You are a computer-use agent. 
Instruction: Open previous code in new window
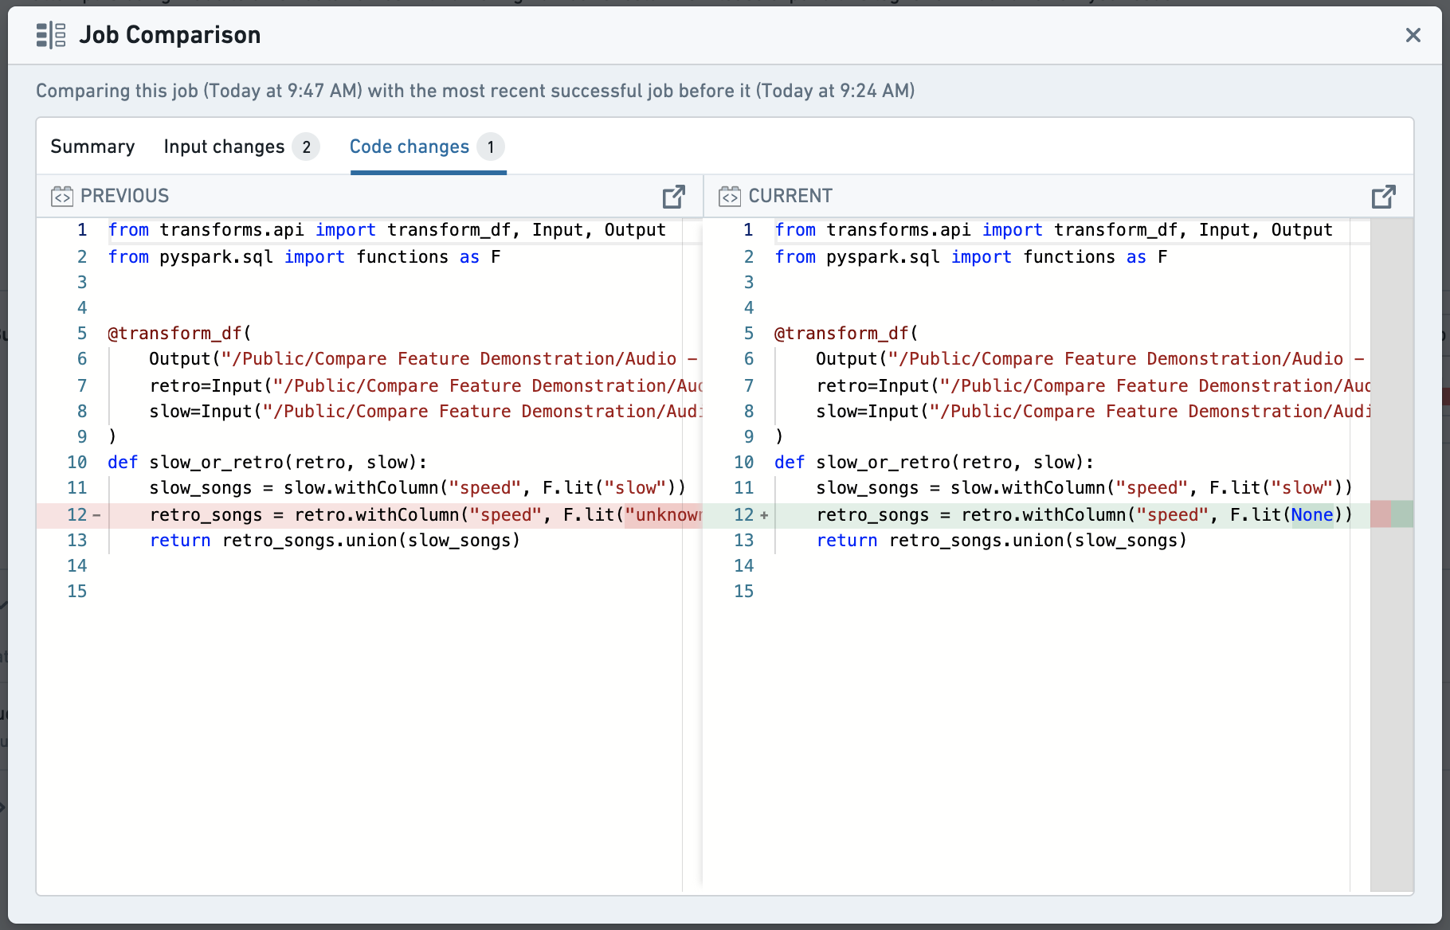(x=674, y=196)
